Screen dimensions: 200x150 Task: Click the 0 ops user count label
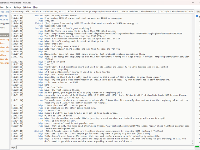[198, 12]
